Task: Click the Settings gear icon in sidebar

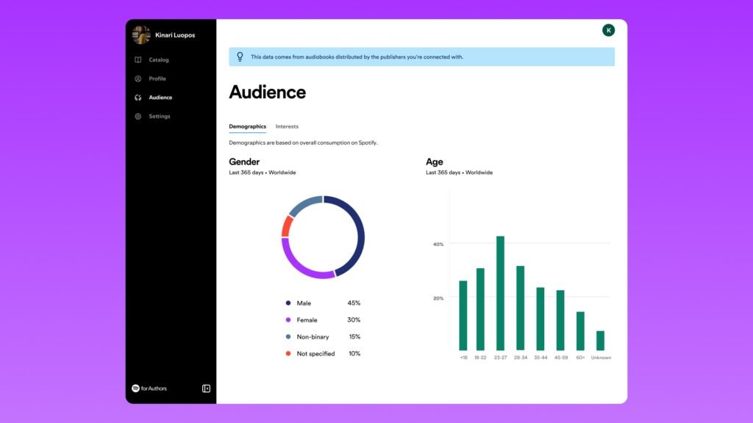Action: pyautogui.click(x=138, y=117)
